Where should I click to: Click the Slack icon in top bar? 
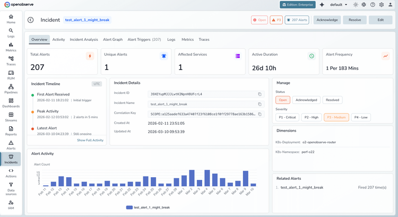[x=364, y=5]
